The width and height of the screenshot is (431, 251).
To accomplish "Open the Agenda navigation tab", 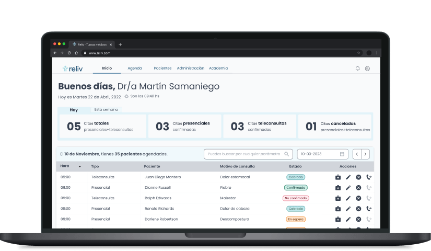I will (135, 69).
